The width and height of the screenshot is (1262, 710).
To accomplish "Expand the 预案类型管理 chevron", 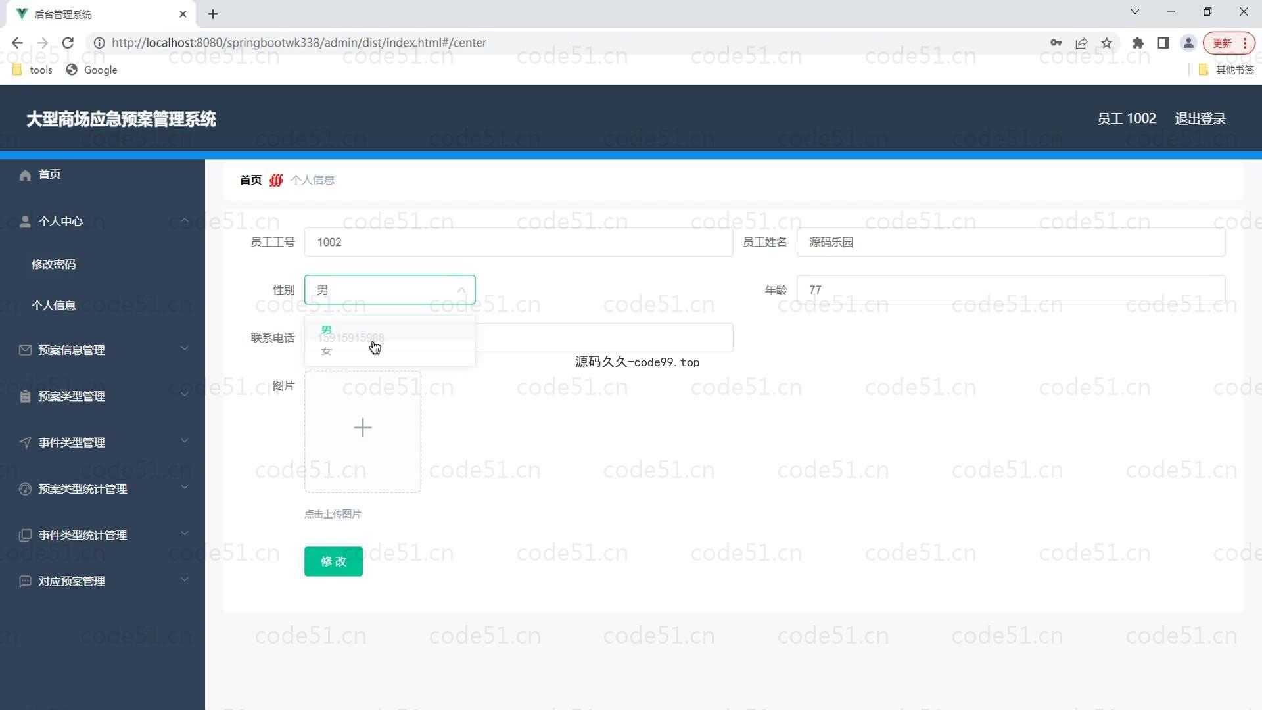I will [184, 394].
